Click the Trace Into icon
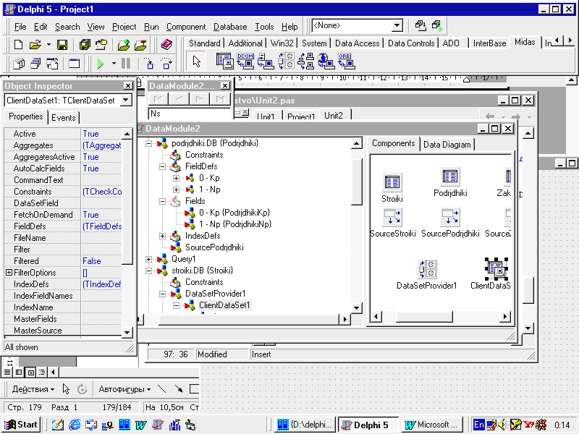The image size is (579, 434). (x=149, y=64)
